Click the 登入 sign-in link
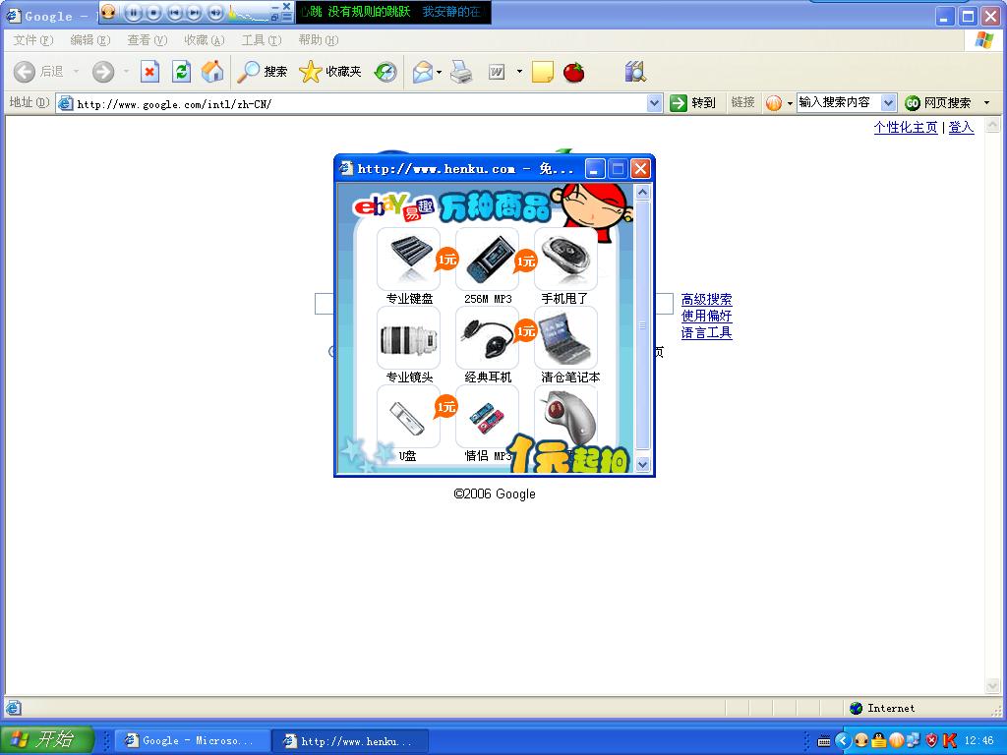Image resolution: width=1007 pixels, height=755 pixels. point(961,127)
